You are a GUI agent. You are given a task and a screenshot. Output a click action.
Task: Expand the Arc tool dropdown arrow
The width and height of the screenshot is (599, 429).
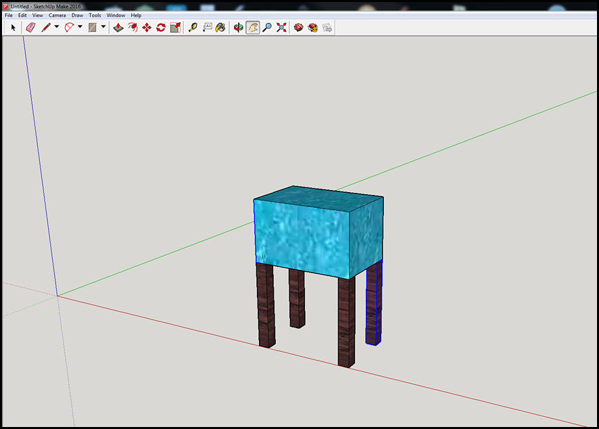pyautogui.click(x=80, y=28)
